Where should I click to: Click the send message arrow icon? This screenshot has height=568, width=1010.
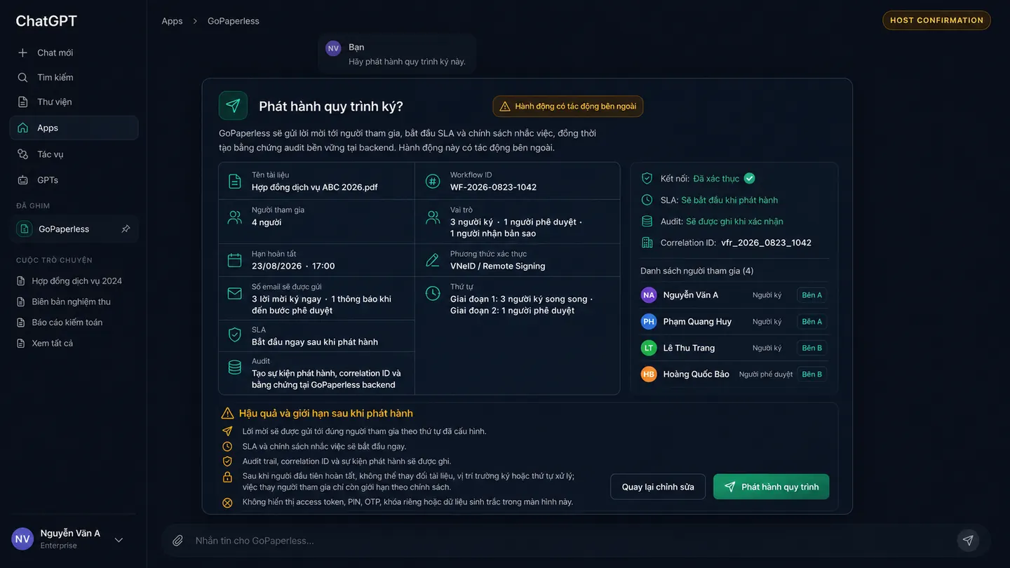click(x=968, y=540)
